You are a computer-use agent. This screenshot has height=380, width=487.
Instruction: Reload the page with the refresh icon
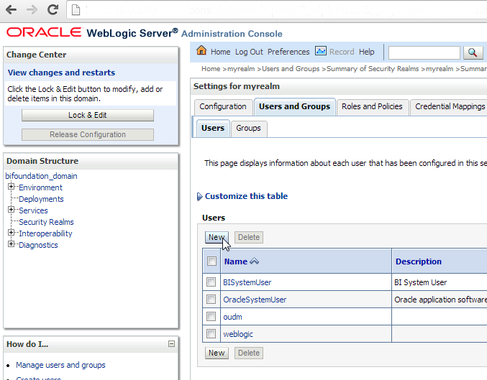point(53,9)
